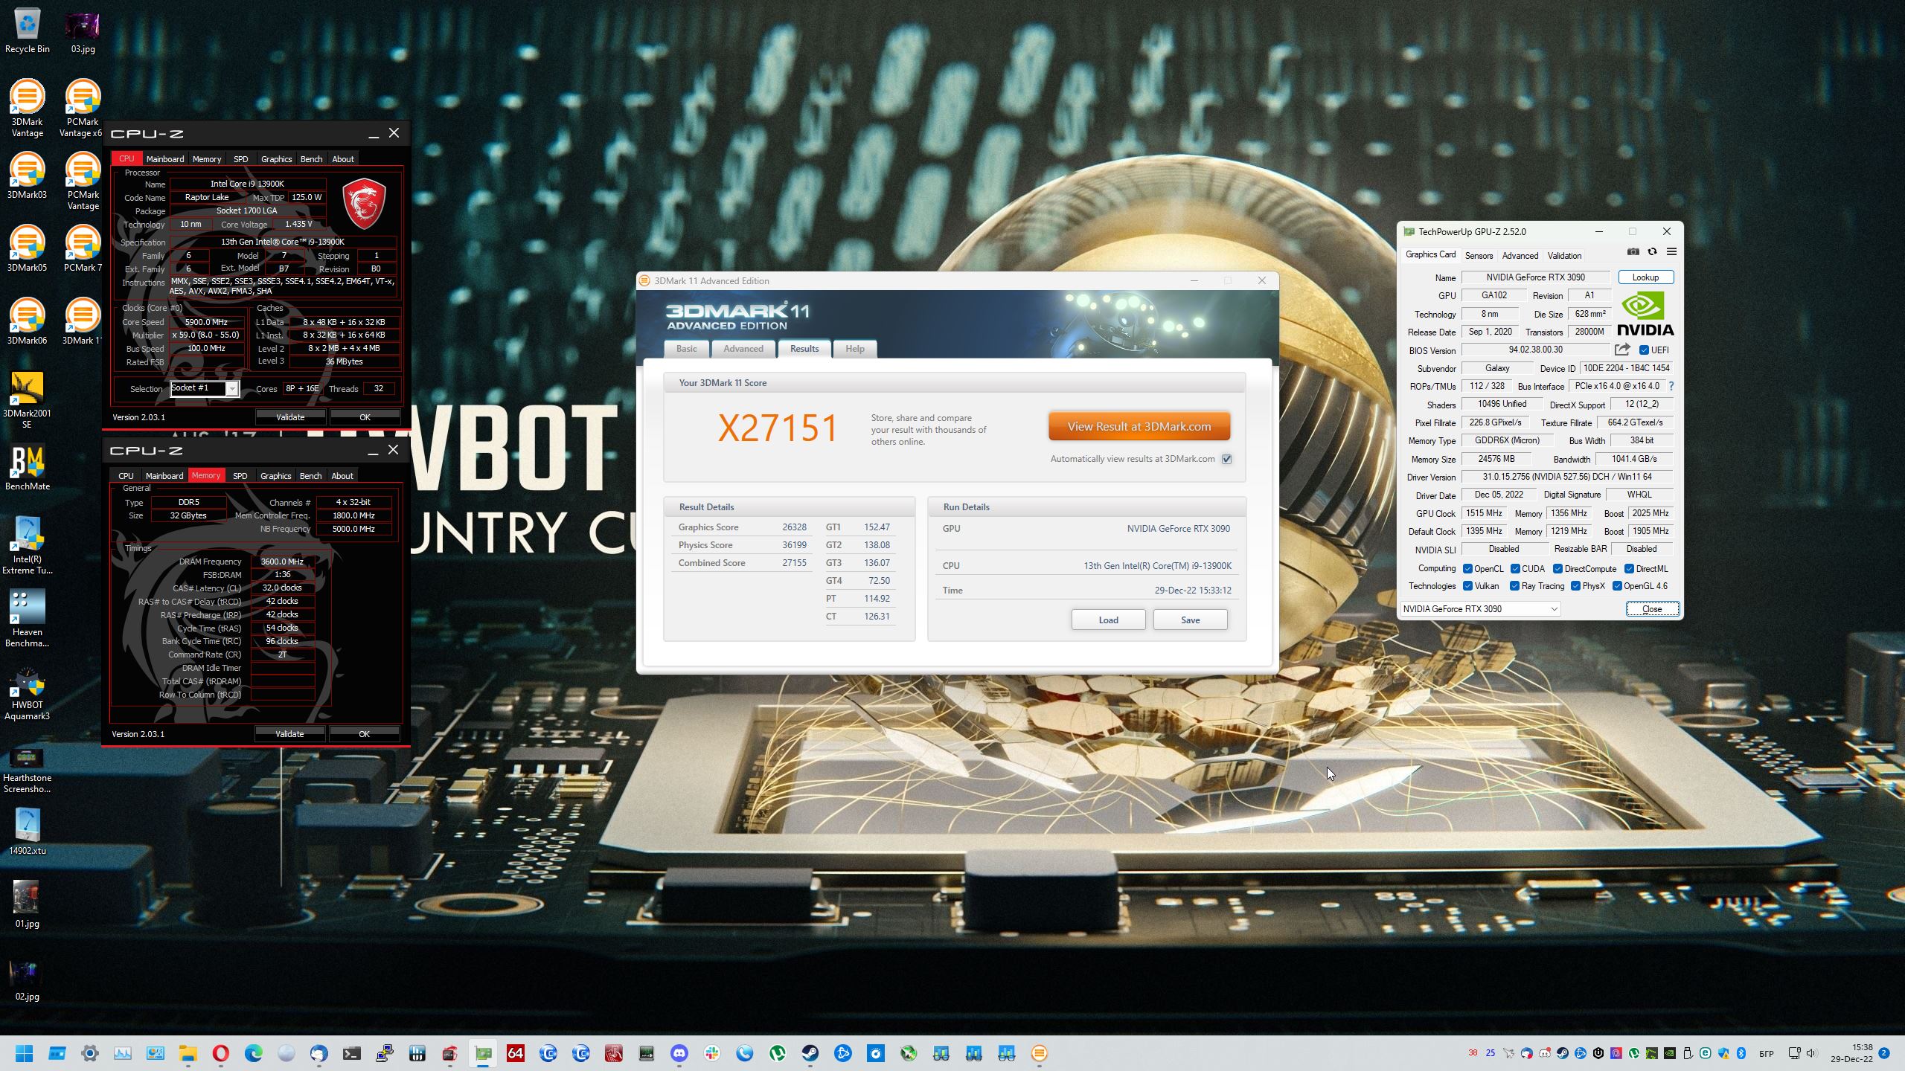Toggle the Vulkan checkbox
This screenshot has height=1071, width=1905.
click(1467, 586)
